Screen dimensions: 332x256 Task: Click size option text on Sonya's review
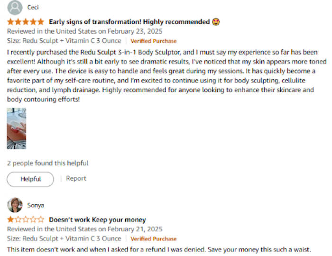coord(64,238)
